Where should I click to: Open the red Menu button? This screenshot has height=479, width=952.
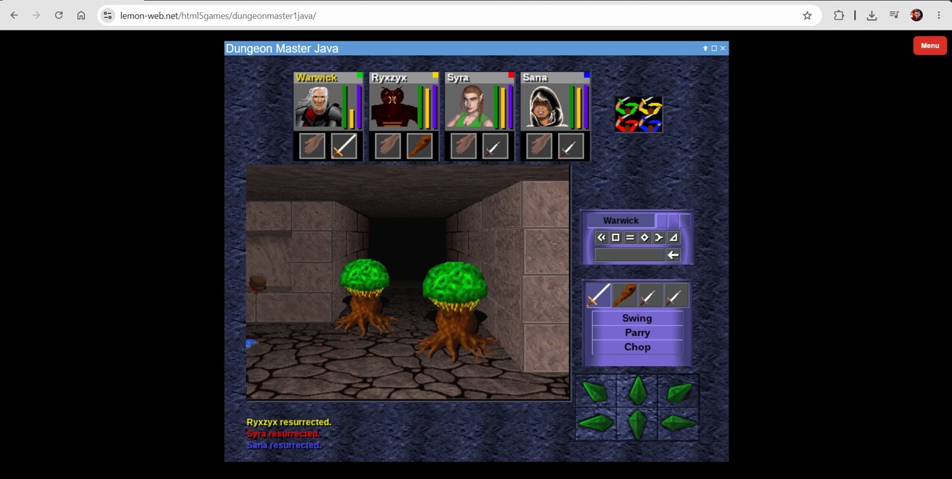930,45
